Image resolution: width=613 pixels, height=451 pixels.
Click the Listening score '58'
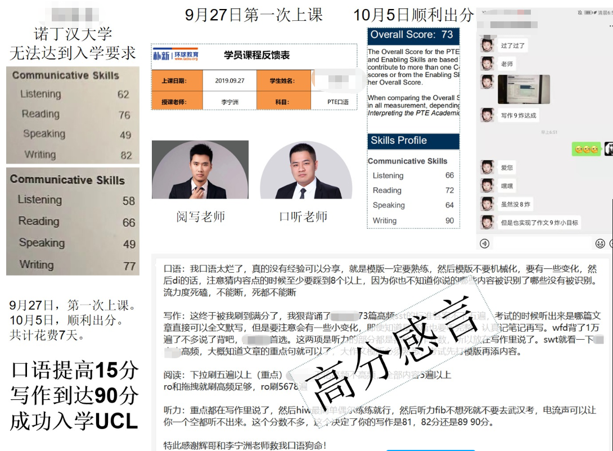[x=129, y=201]
